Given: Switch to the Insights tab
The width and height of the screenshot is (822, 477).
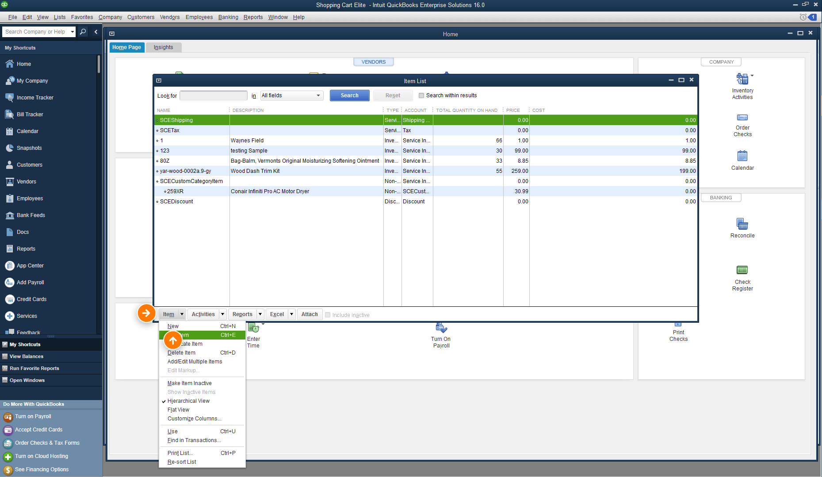Looking at the screenshot, I should click(163, 47).
